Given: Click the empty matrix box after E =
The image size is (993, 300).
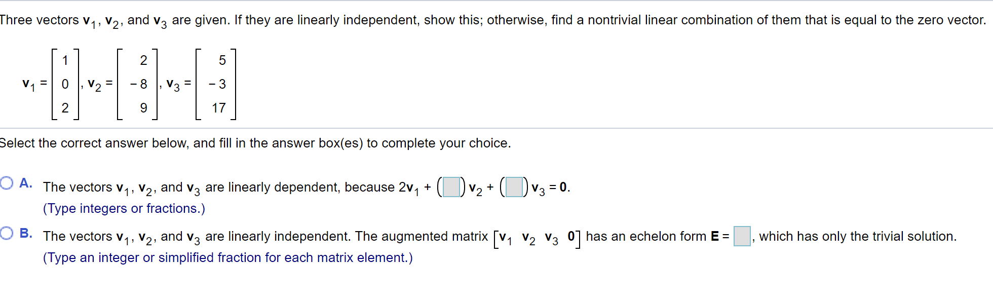Looking at the screenshot, I should 741,237.
